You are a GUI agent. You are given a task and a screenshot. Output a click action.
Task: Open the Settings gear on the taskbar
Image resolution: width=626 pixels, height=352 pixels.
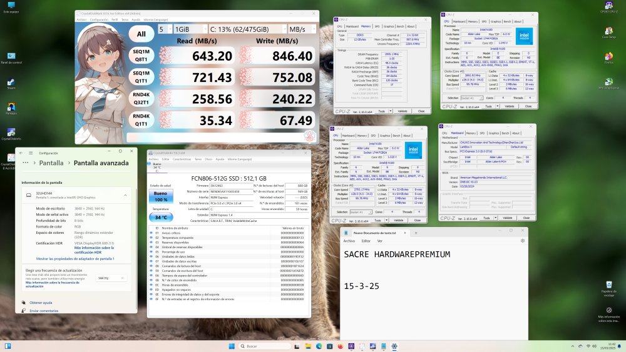394,346
